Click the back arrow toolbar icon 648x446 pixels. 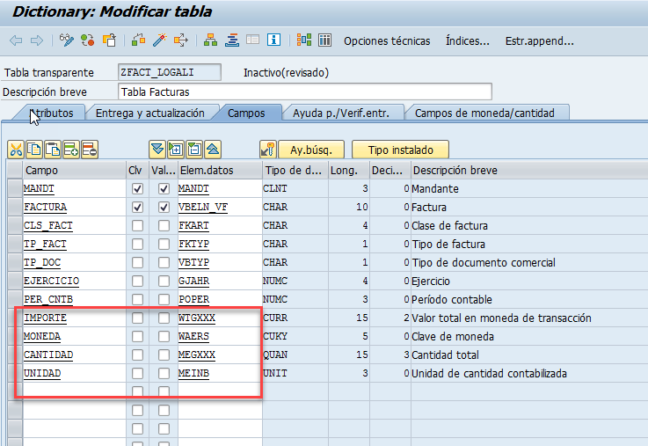(16, 40)
